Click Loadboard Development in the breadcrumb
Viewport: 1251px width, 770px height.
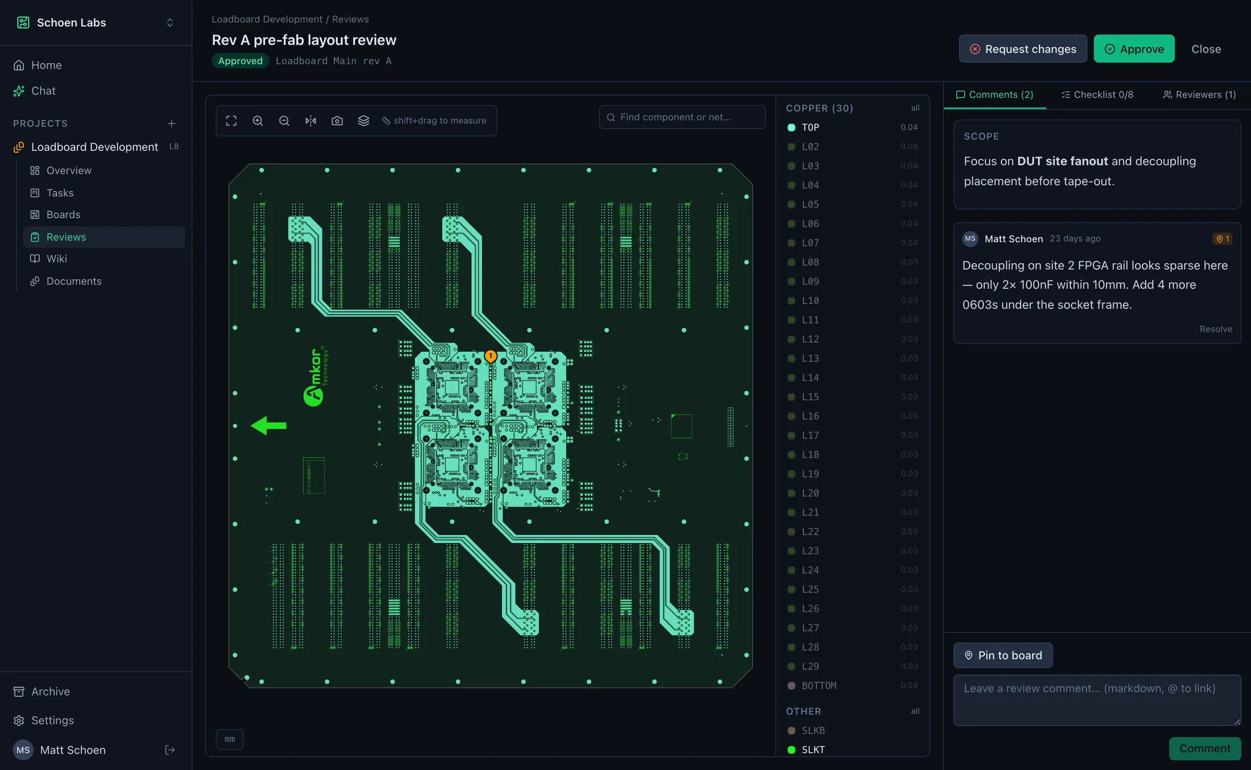point(267,19)
